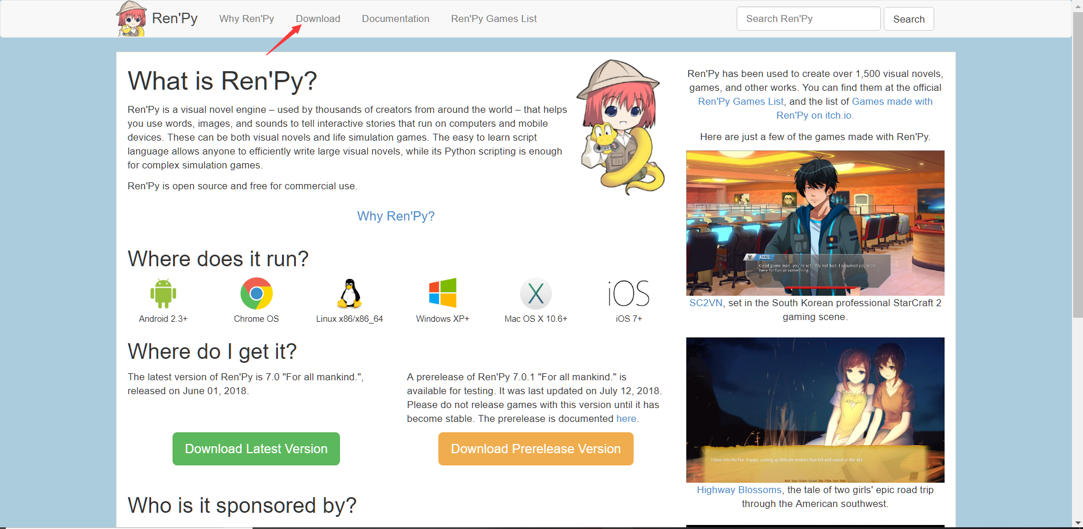Click the Windows logo icon
1083x529 pixels.
(x=442, y=293)
